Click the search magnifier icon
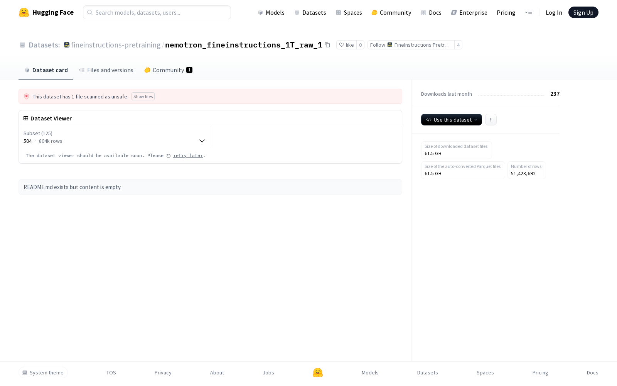Viewport: 617px width, 386px height. point(90,12)
